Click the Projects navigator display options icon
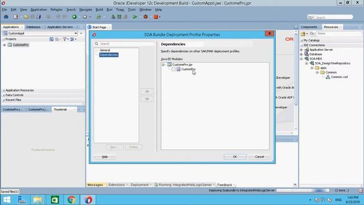 pos(72,39)
